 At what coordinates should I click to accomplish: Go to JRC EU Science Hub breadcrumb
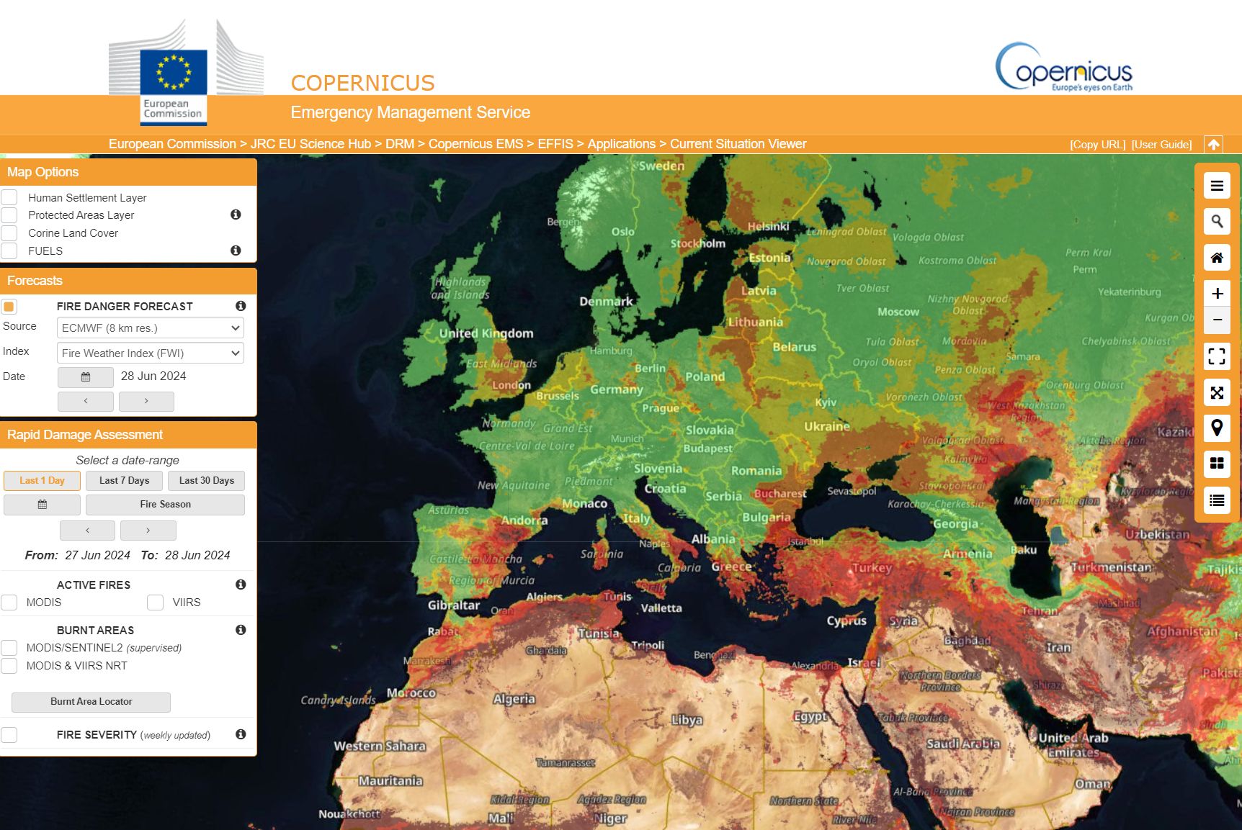click(x=310, y=144)
